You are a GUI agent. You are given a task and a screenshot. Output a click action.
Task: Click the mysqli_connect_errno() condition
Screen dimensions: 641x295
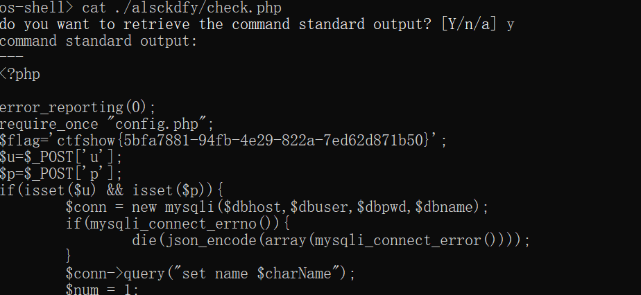tap(182, 224)
